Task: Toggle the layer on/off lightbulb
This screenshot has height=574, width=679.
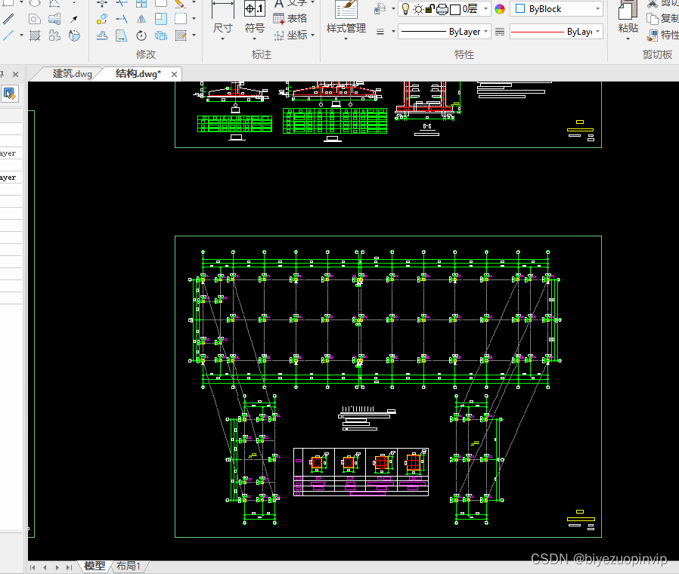Action: [x=406, y=9]
